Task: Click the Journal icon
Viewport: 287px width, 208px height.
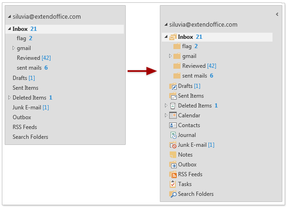Action: click(173, 135)
